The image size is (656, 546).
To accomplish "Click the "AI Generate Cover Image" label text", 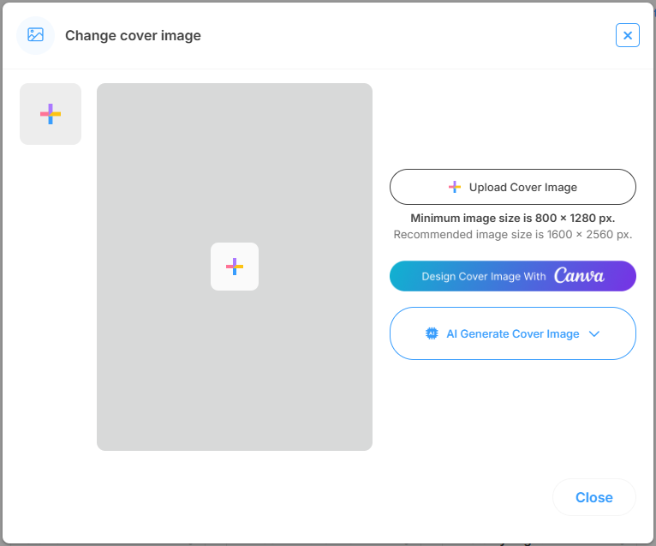I will [x=513, y=333].
